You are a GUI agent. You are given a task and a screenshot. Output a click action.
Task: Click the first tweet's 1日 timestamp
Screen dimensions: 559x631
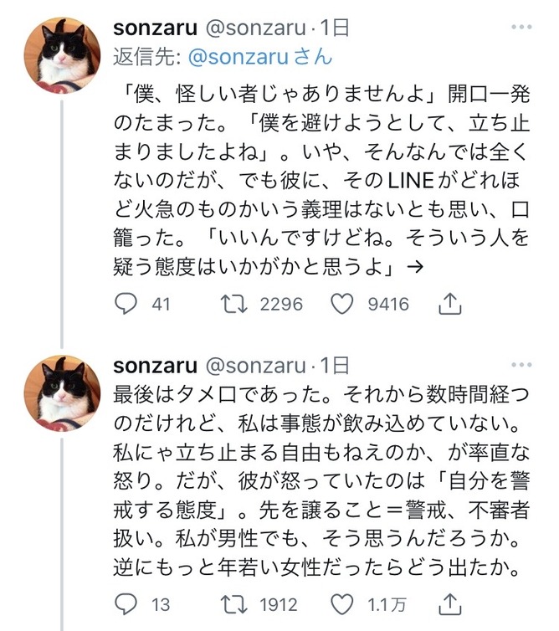[x=334, y=28]
